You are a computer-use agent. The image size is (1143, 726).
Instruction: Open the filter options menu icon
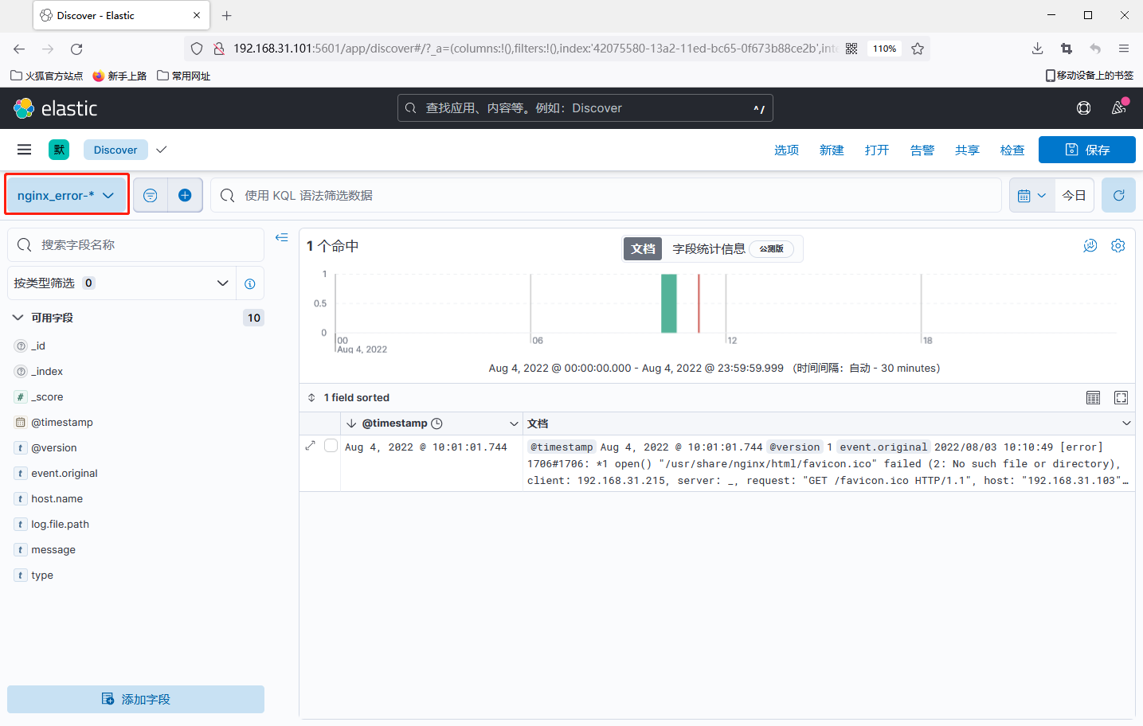pos(151,195)
